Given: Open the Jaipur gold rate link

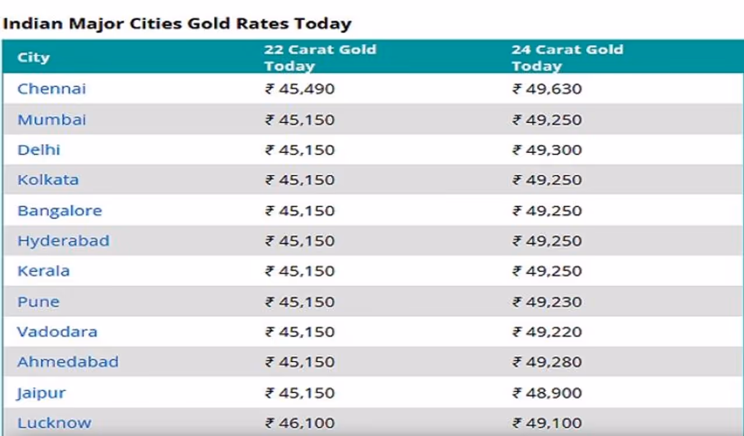Looking at the screenshot, I should click(x=41, y=393).
